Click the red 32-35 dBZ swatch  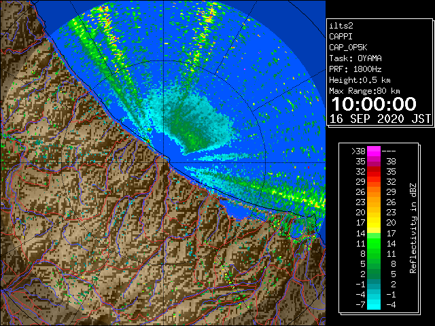[374, 172]
